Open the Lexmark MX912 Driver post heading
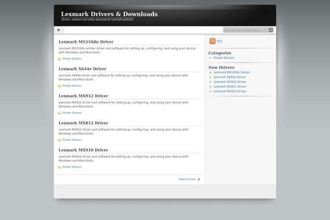This screenshot has height=220, width=330. pos(84,96)
